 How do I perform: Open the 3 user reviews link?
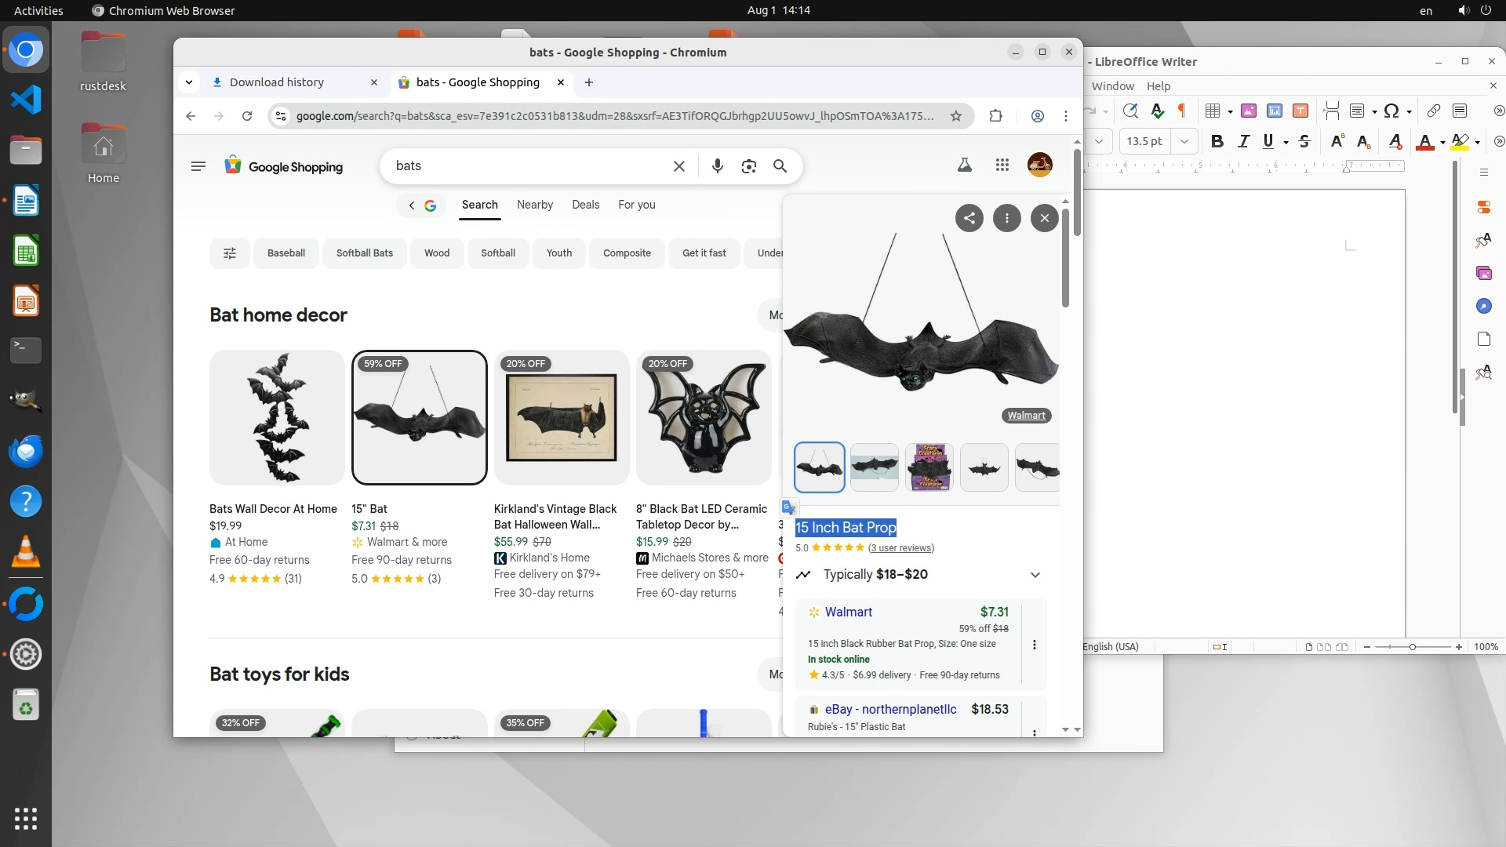[900, 548]
